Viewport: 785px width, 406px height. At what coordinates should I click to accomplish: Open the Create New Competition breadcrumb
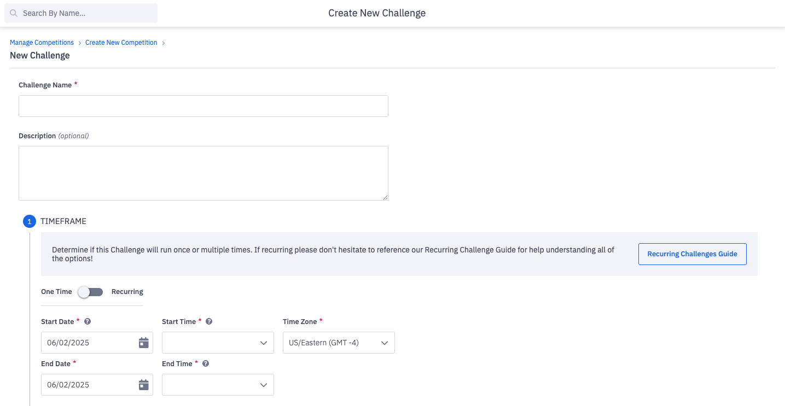(x=121, y=42)
